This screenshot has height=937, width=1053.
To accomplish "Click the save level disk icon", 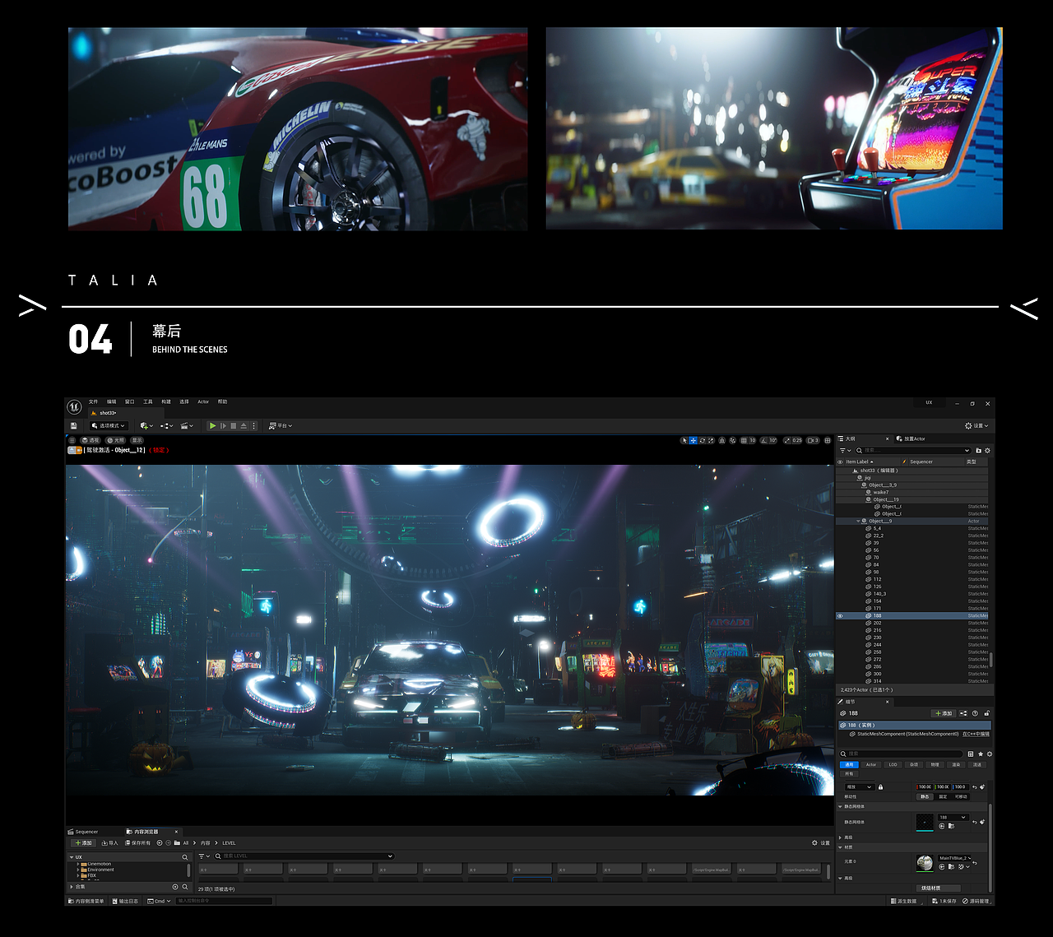I will click(74, 426).
